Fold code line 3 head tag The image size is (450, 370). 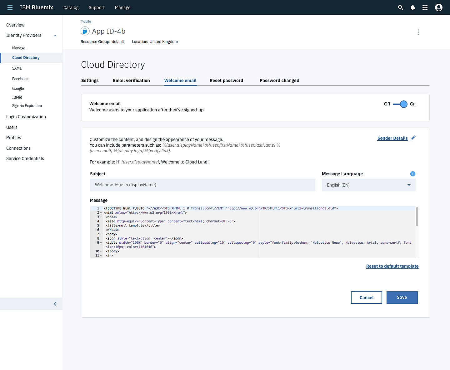pos(101,217)
